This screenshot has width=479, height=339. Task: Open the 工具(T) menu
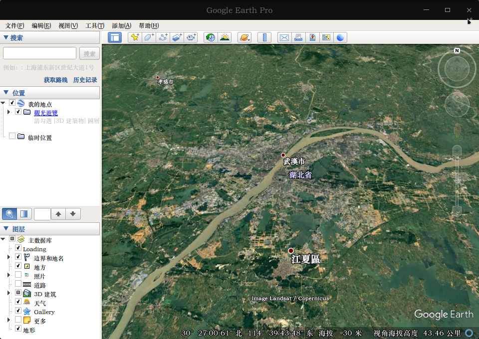pos(95,25)
